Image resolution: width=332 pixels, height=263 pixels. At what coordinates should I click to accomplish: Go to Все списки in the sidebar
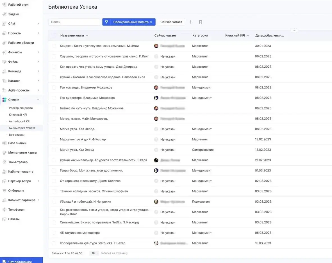tap(17, 135)
